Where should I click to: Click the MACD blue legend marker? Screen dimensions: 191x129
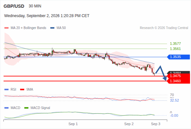[x=6, y=108]
